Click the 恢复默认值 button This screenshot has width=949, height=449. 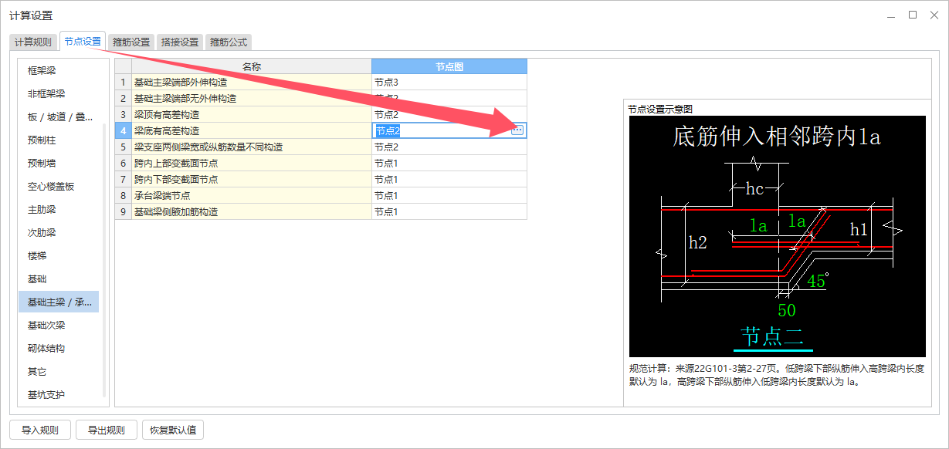(x=173, y=430)
